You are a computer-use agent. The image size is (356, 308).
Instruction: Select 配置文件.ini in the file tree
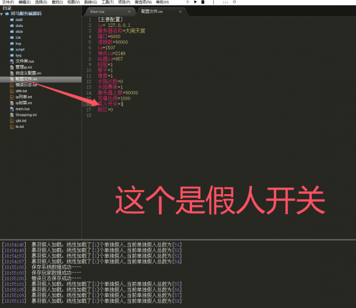26,79
